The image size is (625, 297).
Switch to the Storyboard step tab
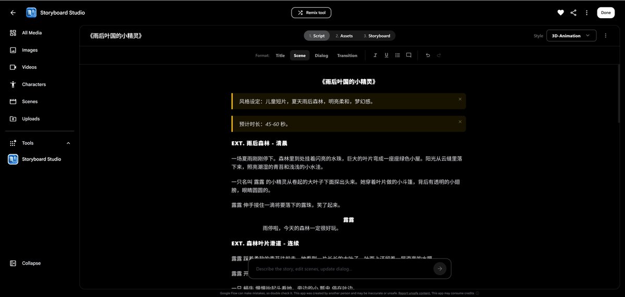(377, 36)
